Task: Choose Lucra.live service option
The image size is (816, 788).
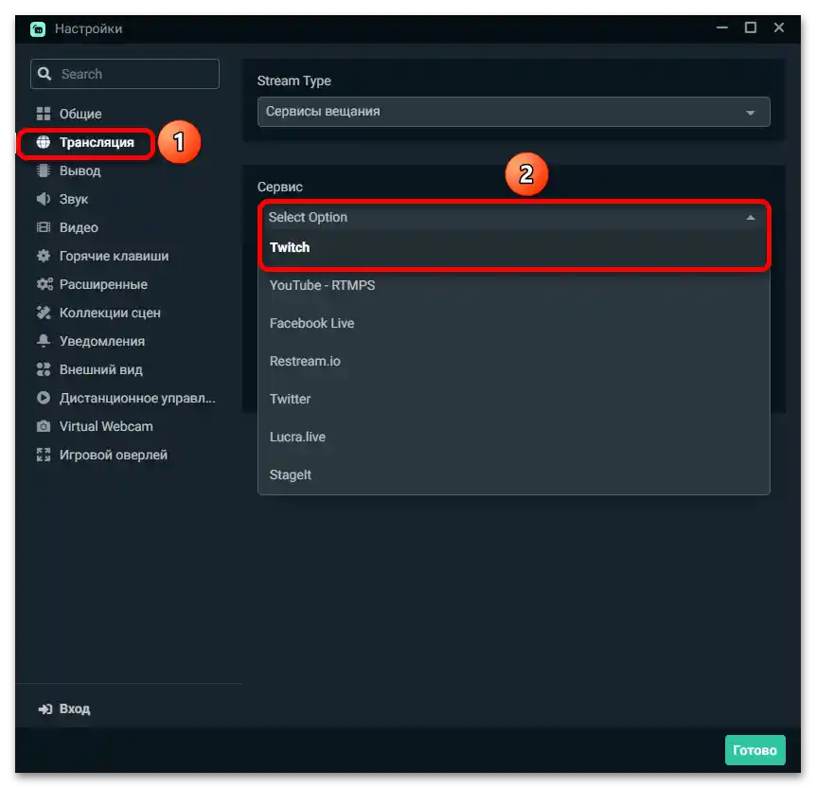Action: [513, 437]
